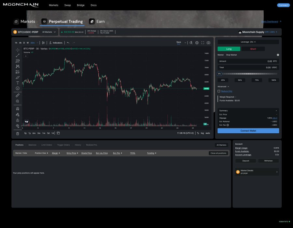Image resolution: width=293 pixels, height=228 pixels.
Task: Select the XABCD pattern tool
Action: 18,66
